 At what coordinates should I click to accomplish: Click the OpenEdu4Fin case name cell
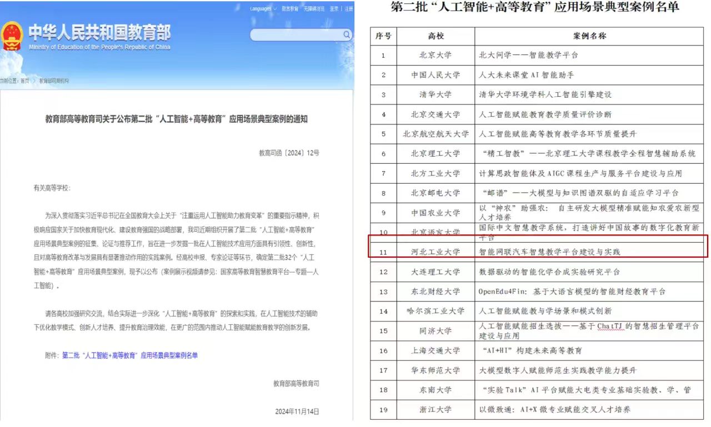pos(572,292)
